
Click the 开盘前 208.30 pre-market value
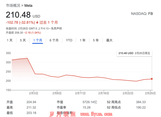tap(14, 33)
